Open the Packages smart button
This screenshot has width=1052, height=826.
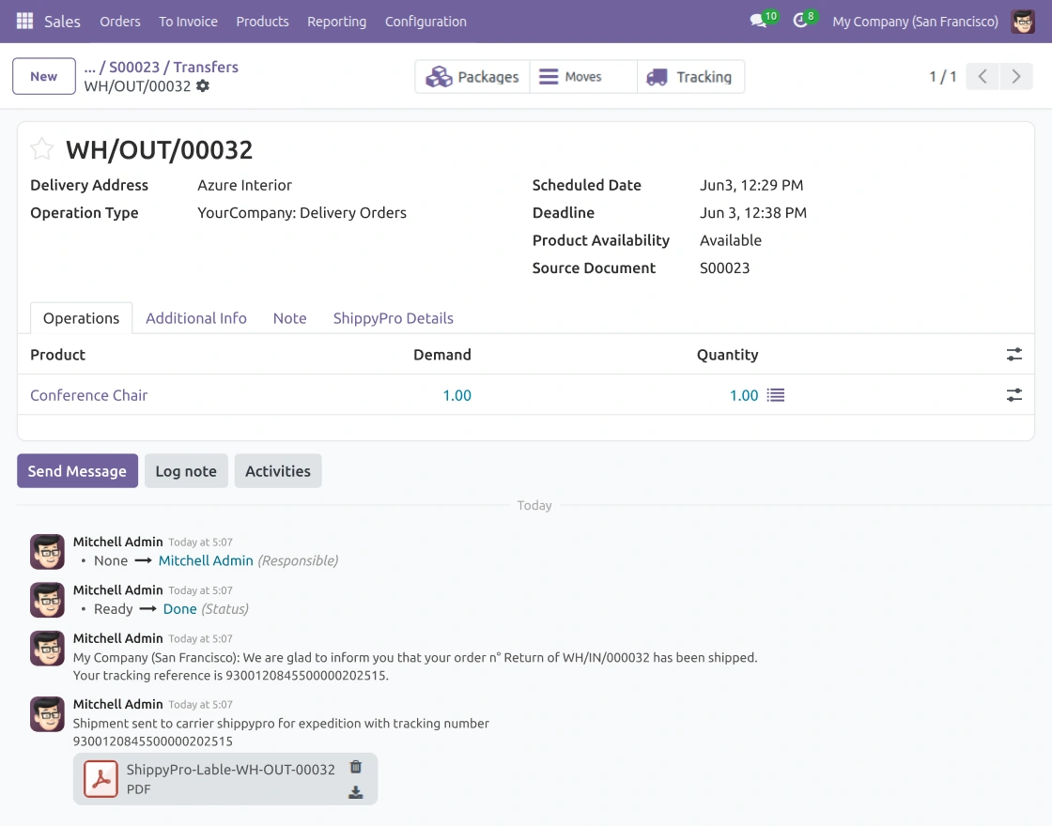(472, 76)
